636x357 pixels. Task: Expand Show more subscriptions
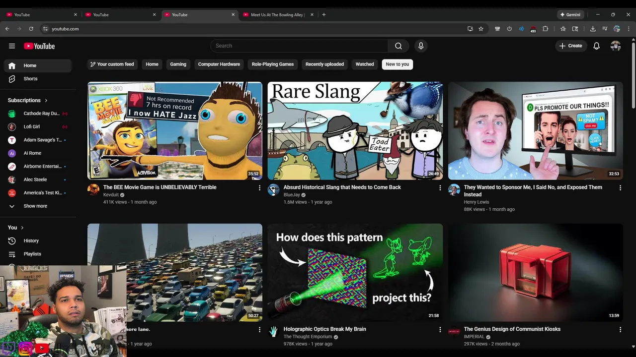click(38, 206)
